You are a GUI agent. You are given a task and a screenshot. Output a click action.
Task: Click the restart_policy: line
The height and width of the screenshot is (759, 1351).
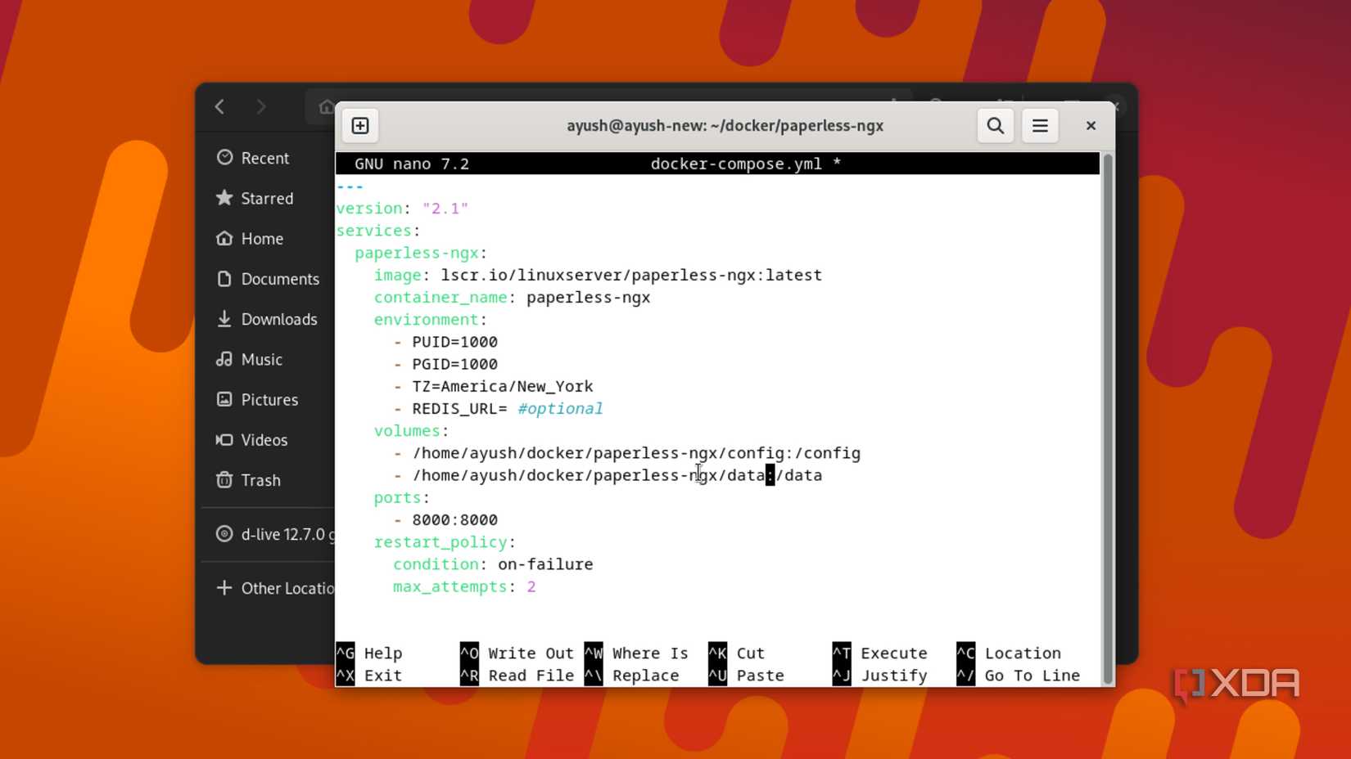(445, 542)
